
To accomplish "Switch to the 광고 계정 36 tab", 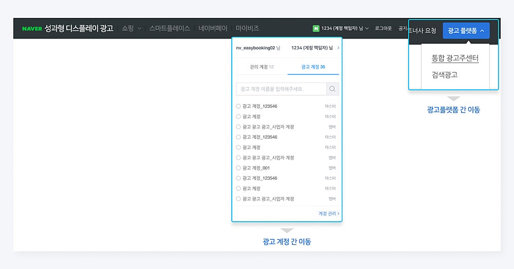I will pyautogui.click(x=313, y=67).
